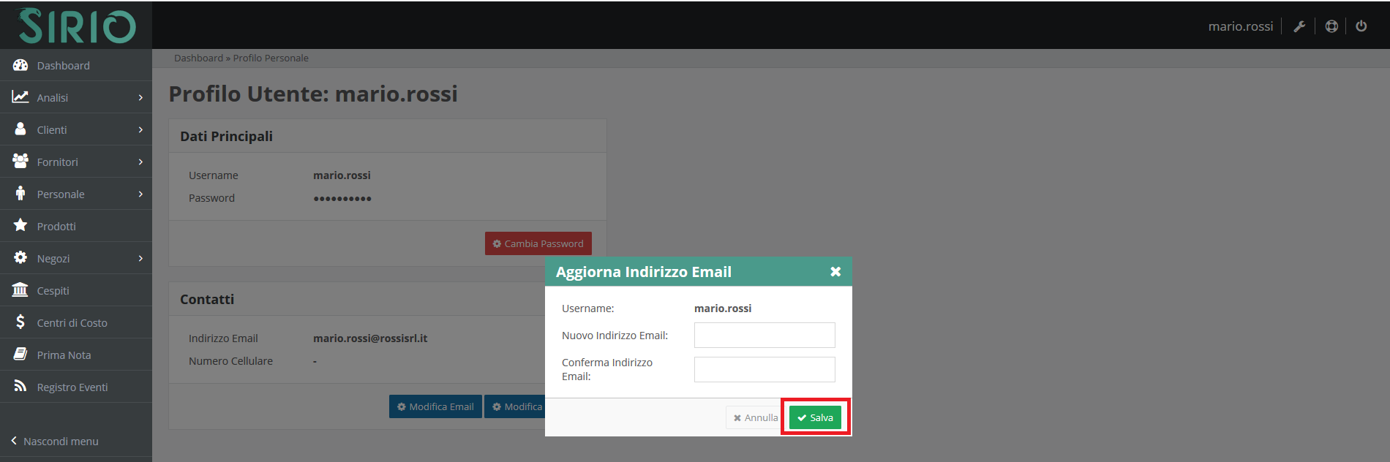
Task: Click the Dashboard gauge icon in sidebar
Action: (20, 65)
